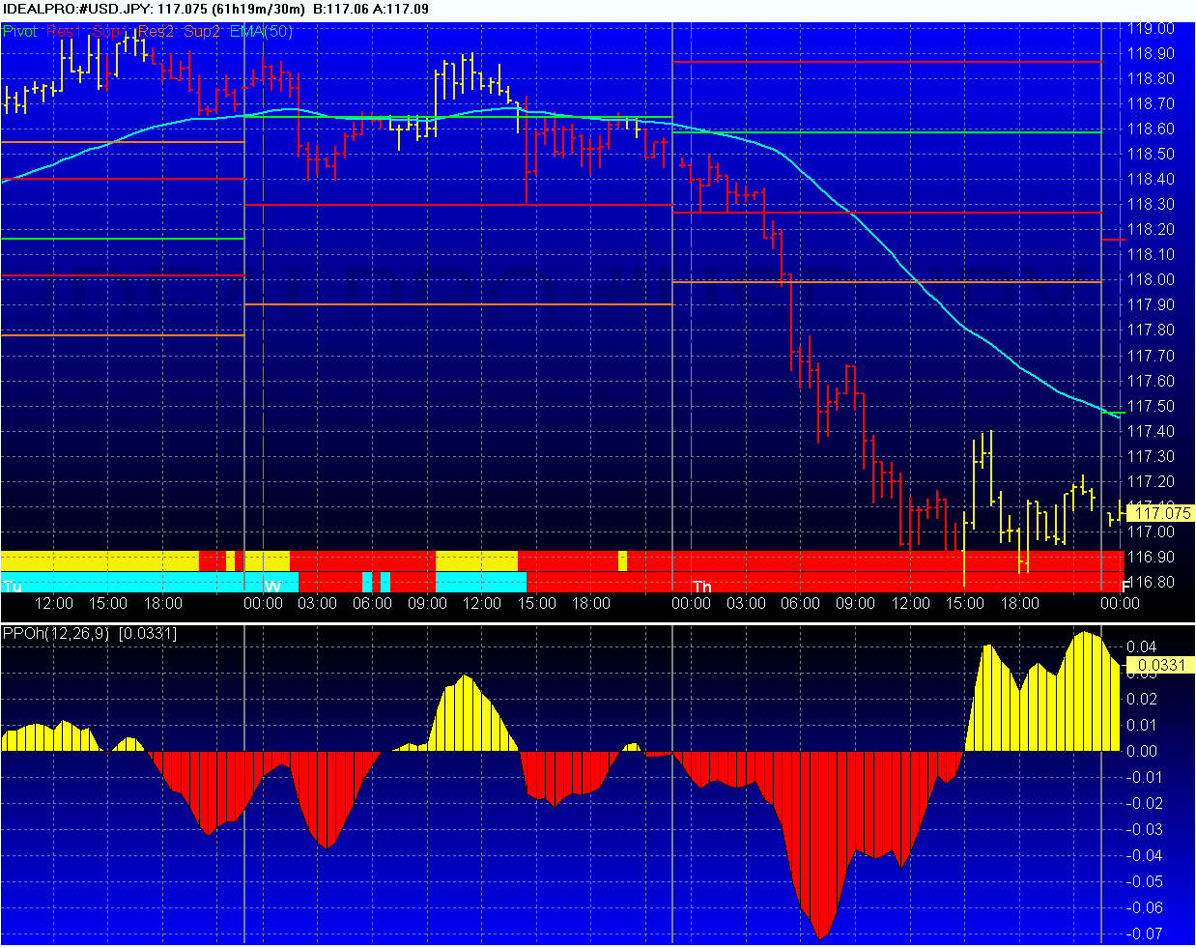Click the F day marker at chart's right edge

[1125, 587]
